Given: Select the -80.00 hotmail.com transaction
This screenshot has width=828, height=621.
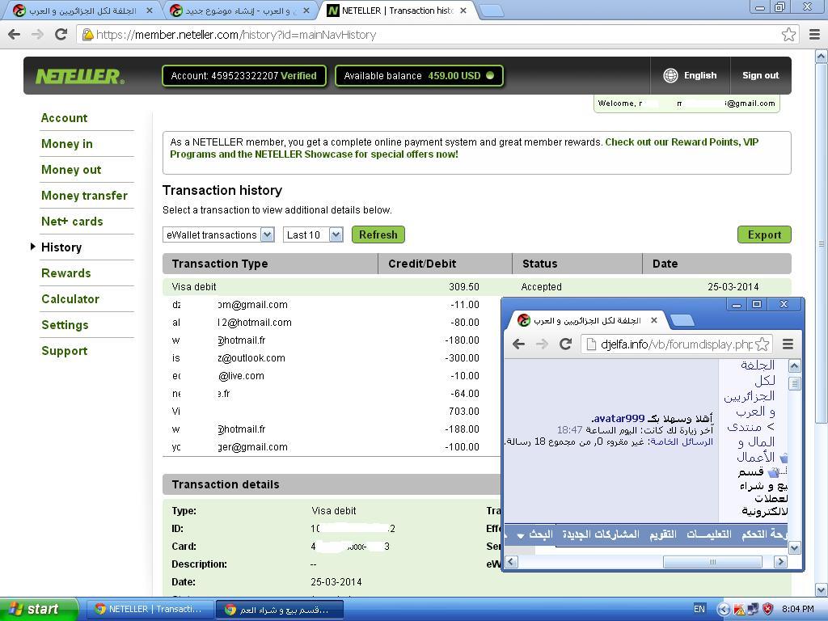Looking at the screenshot, I should pos(332,322).
